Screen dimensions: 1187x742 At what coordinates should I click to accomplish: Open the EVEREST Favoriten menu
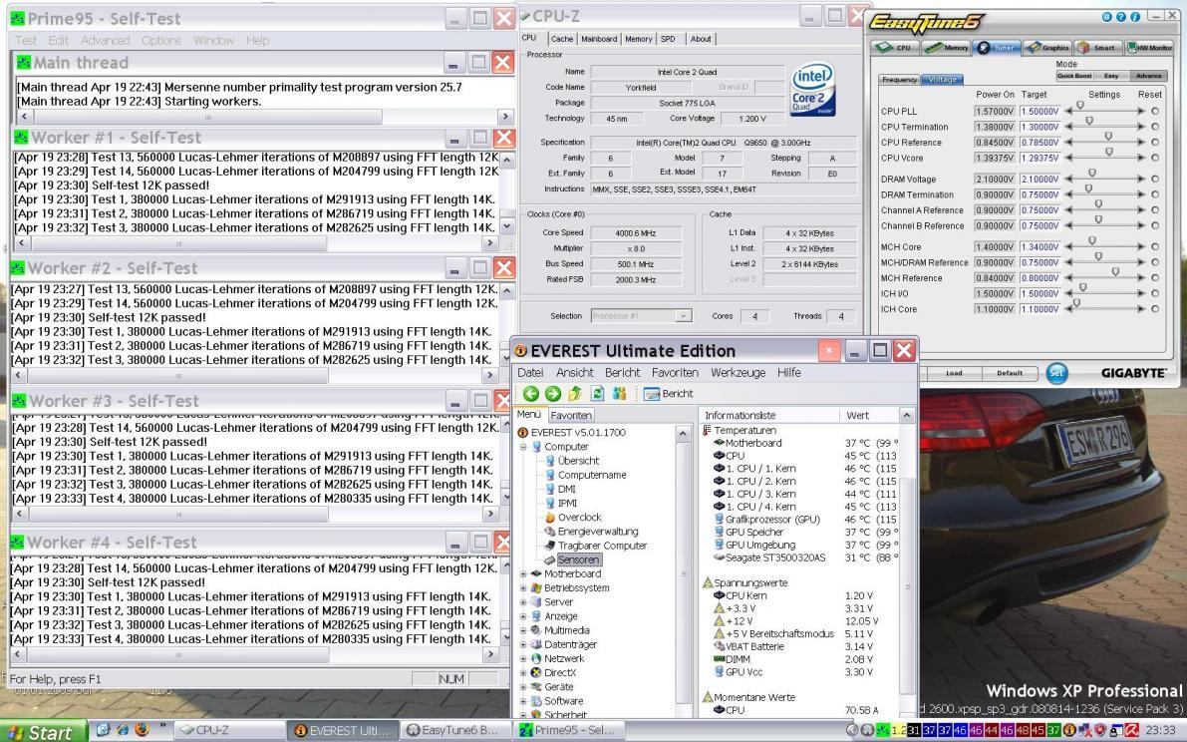point(675,373)
